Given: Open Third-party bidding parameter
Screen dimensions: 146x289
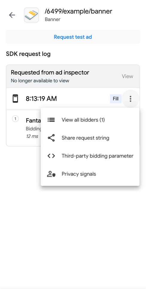Looking at the screenshot, I should [90, 156].
